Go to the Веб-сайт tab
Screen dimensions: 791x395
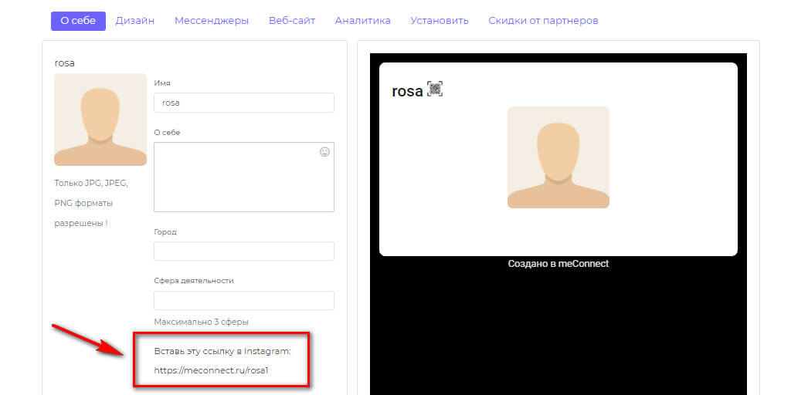coord(292,21)
